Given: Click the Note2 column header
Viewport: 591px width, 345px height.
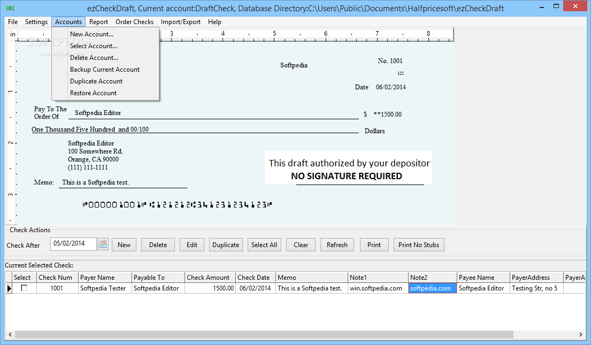Looking at the screenshot, I should (433, 278).
